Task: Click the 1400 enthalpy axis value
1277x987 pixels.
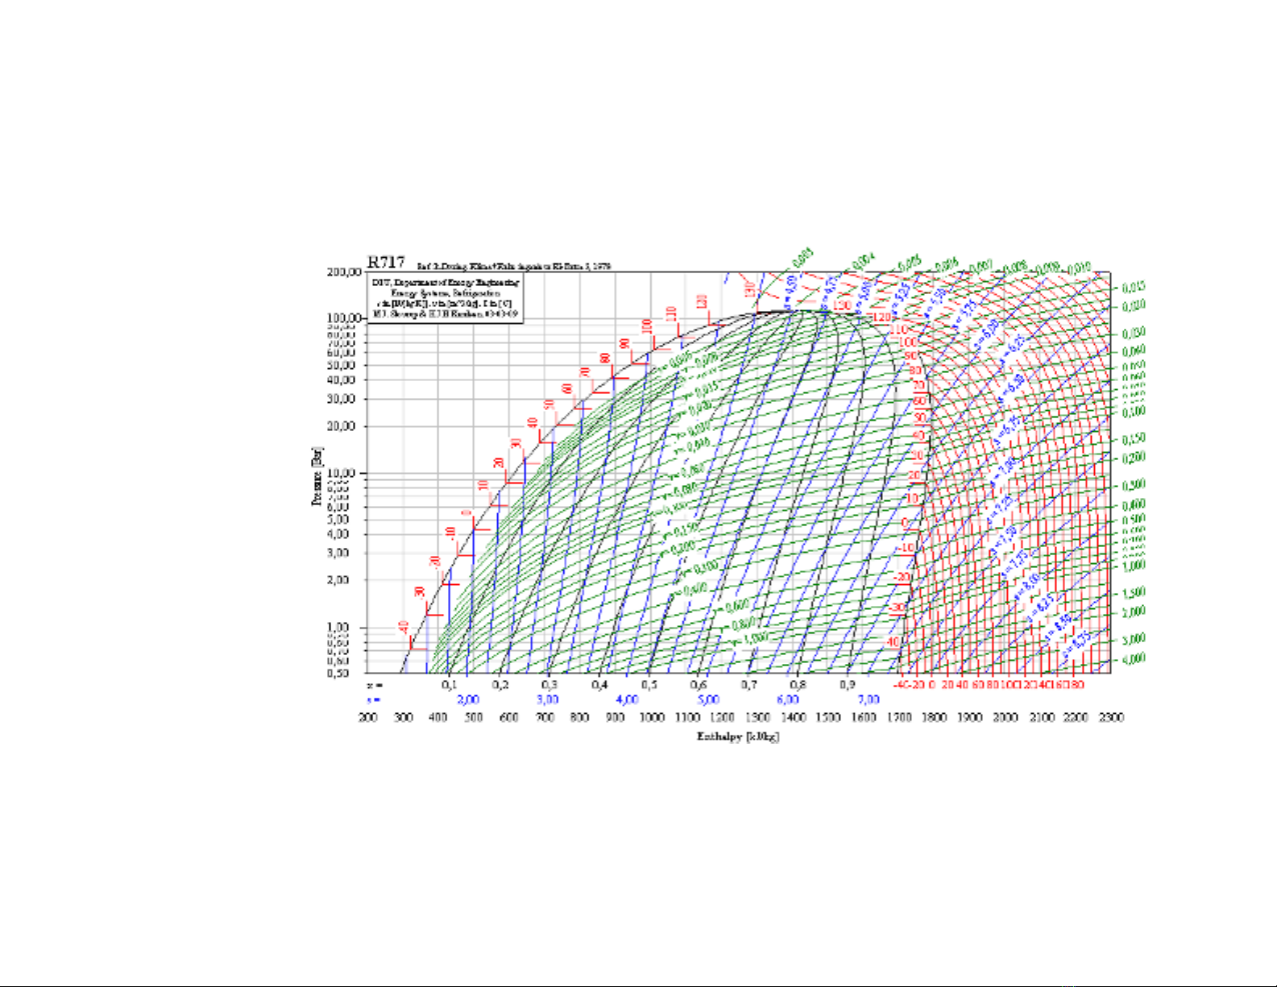Action: (x=793, y=718)
